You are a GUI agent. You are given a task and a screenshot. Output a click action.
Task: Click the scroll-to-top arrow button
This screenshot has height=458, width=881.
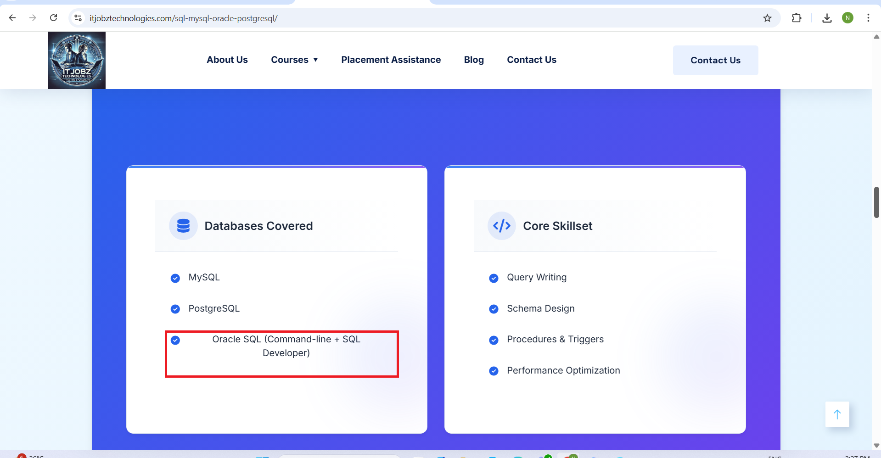[x=837, y=414]
